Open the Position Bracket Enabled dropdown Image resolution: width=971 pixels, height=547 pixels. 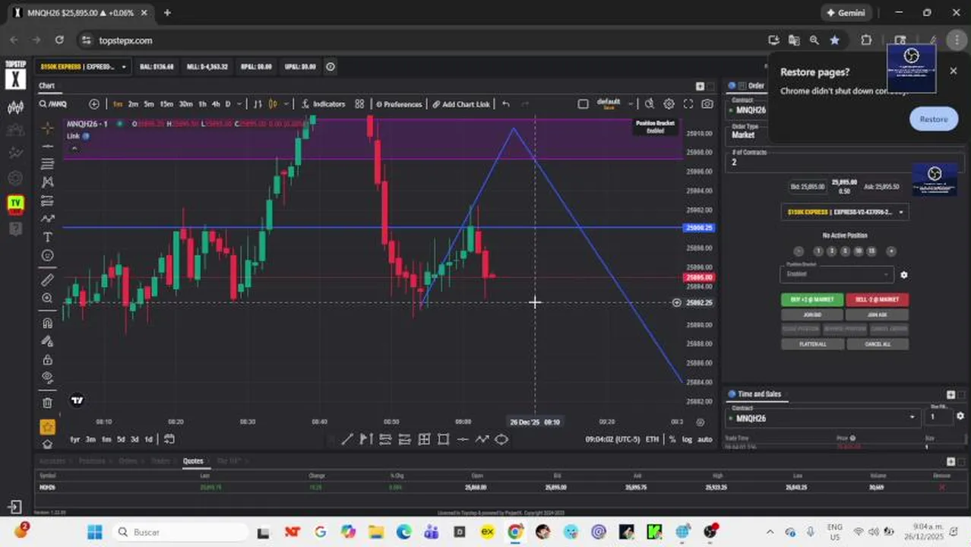coord(837,273)
